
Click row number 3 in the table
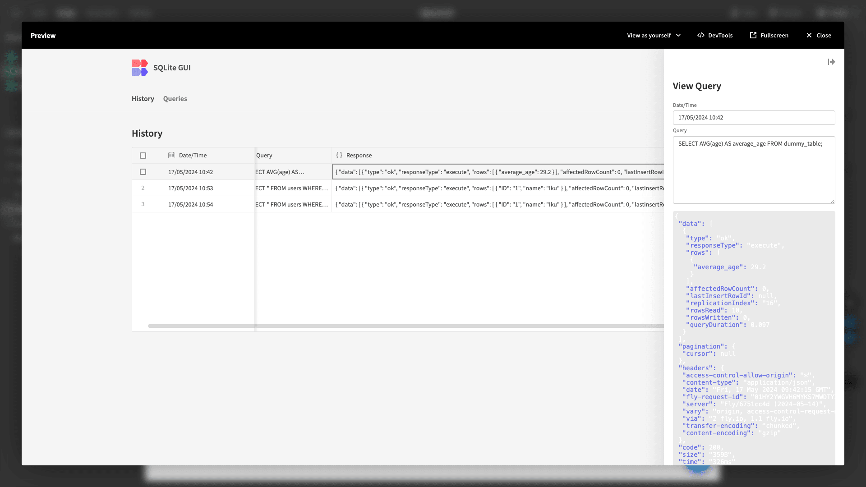[x=143, y=204]
